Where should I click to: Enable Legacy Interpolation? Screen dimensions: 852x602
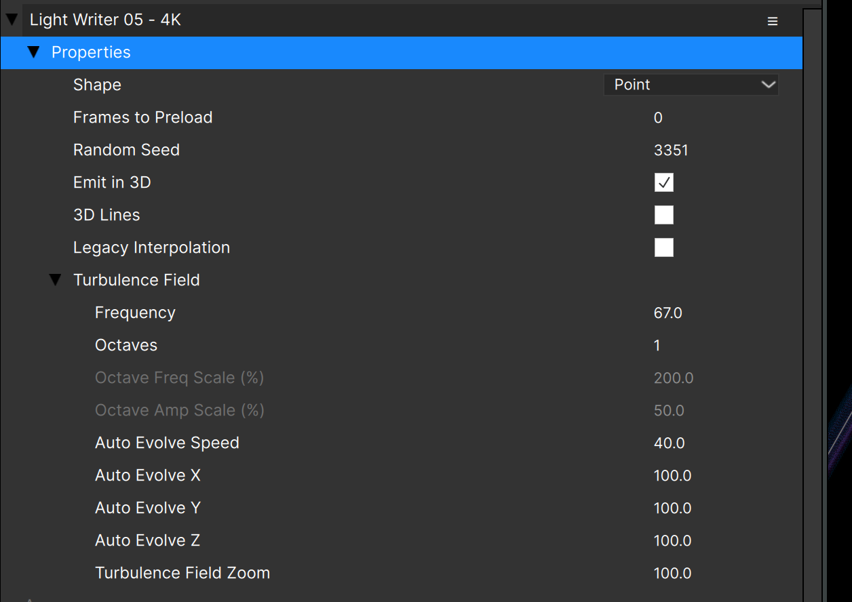tap(663, 247)
